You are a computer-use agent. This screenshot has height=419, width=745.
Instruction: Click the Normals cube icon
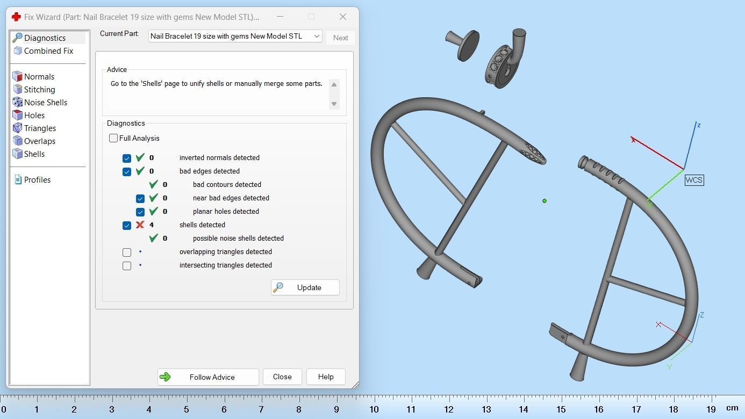tap(17, 76)
